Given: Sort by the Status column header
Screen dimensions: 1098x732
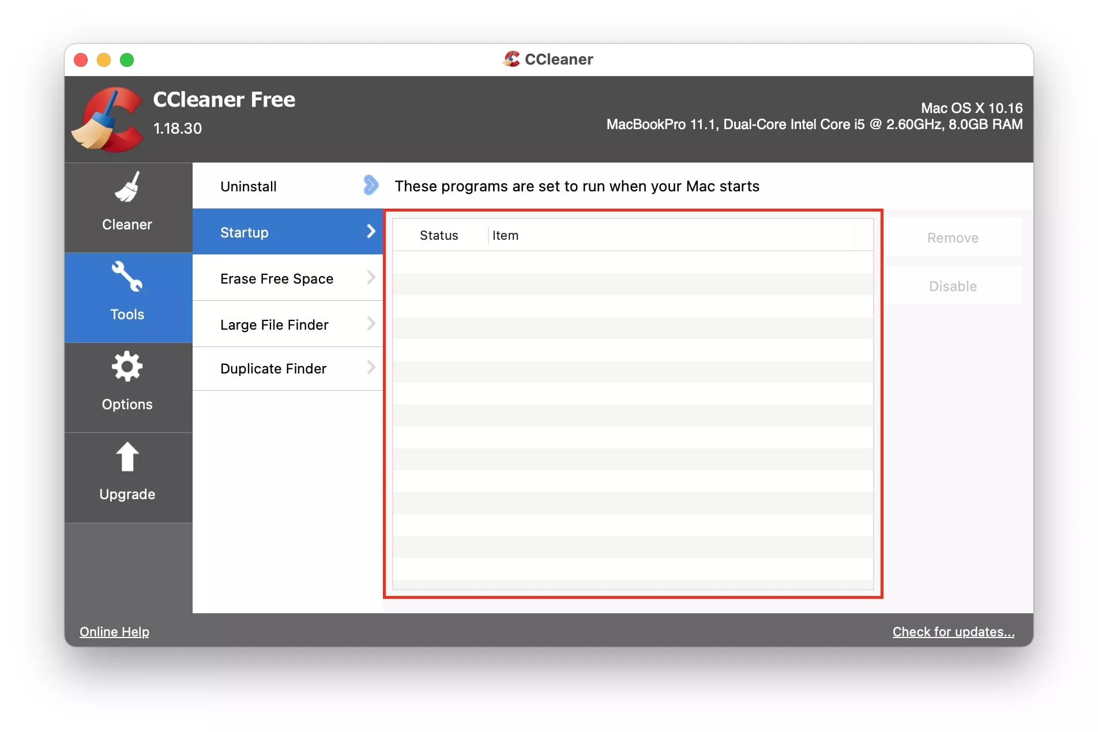Looking at the screenshot, I should pyautogui.click(x=439, y=235).
